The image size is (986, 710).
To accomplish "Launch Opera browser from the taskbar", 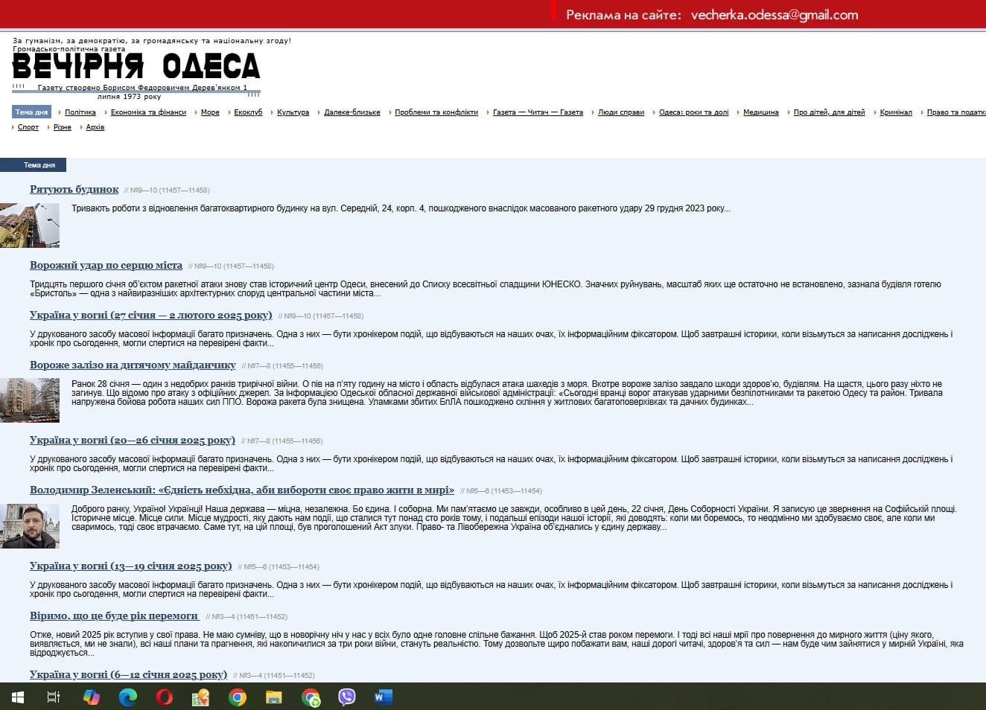I will coord(165,697).
